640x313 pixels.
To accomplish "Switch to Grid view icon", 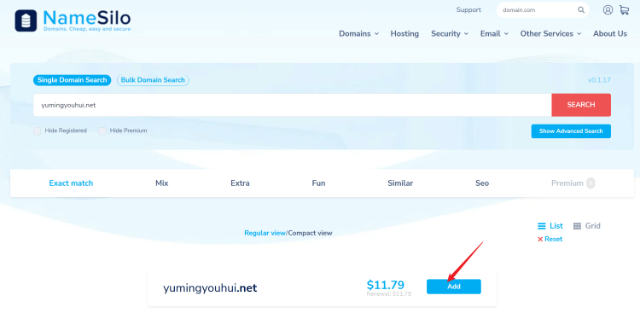I will click(x=577, y=226).
